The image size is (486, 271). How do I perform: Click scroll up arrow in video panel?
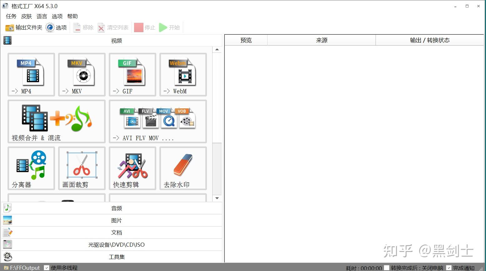tap(217, 50)
